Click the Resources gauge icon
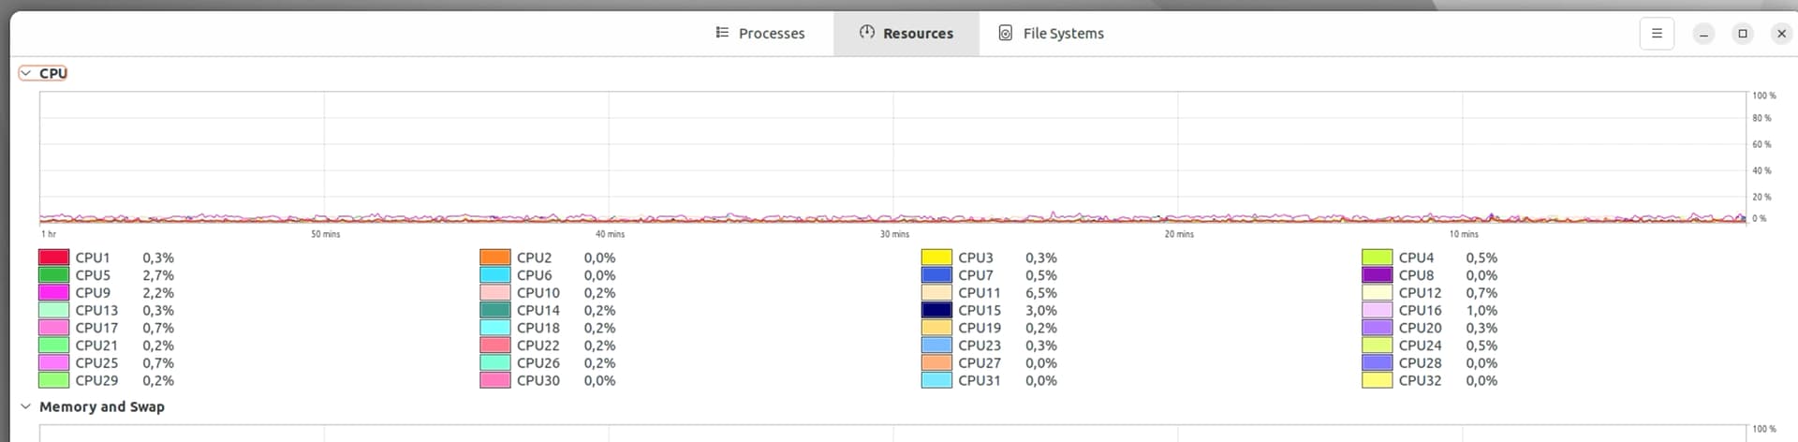Screen dimensions: 1798x442 (867, 32)
